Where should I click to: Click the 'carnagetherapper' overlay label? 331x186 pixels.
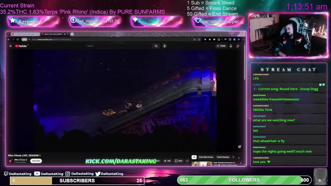(x=220, y=21)
